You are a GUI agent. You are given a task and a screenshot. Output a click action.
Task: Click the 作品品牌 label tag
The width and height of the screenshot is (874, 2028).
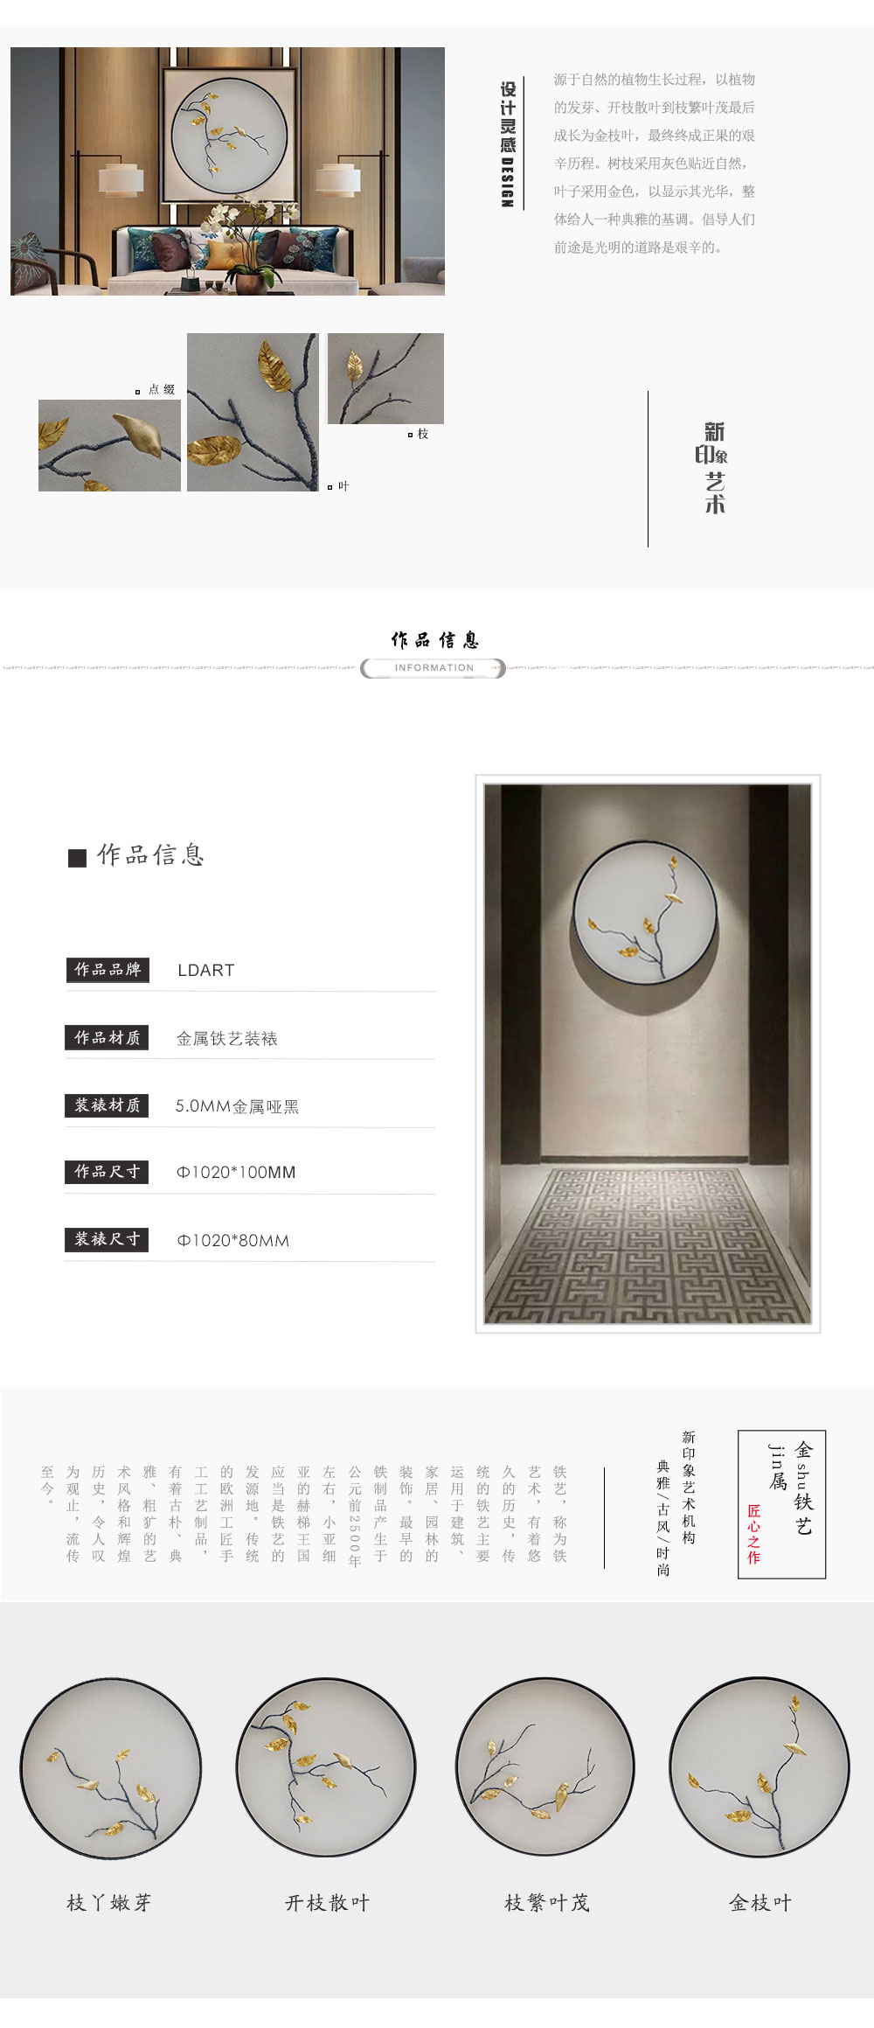[x=108, y=970]
